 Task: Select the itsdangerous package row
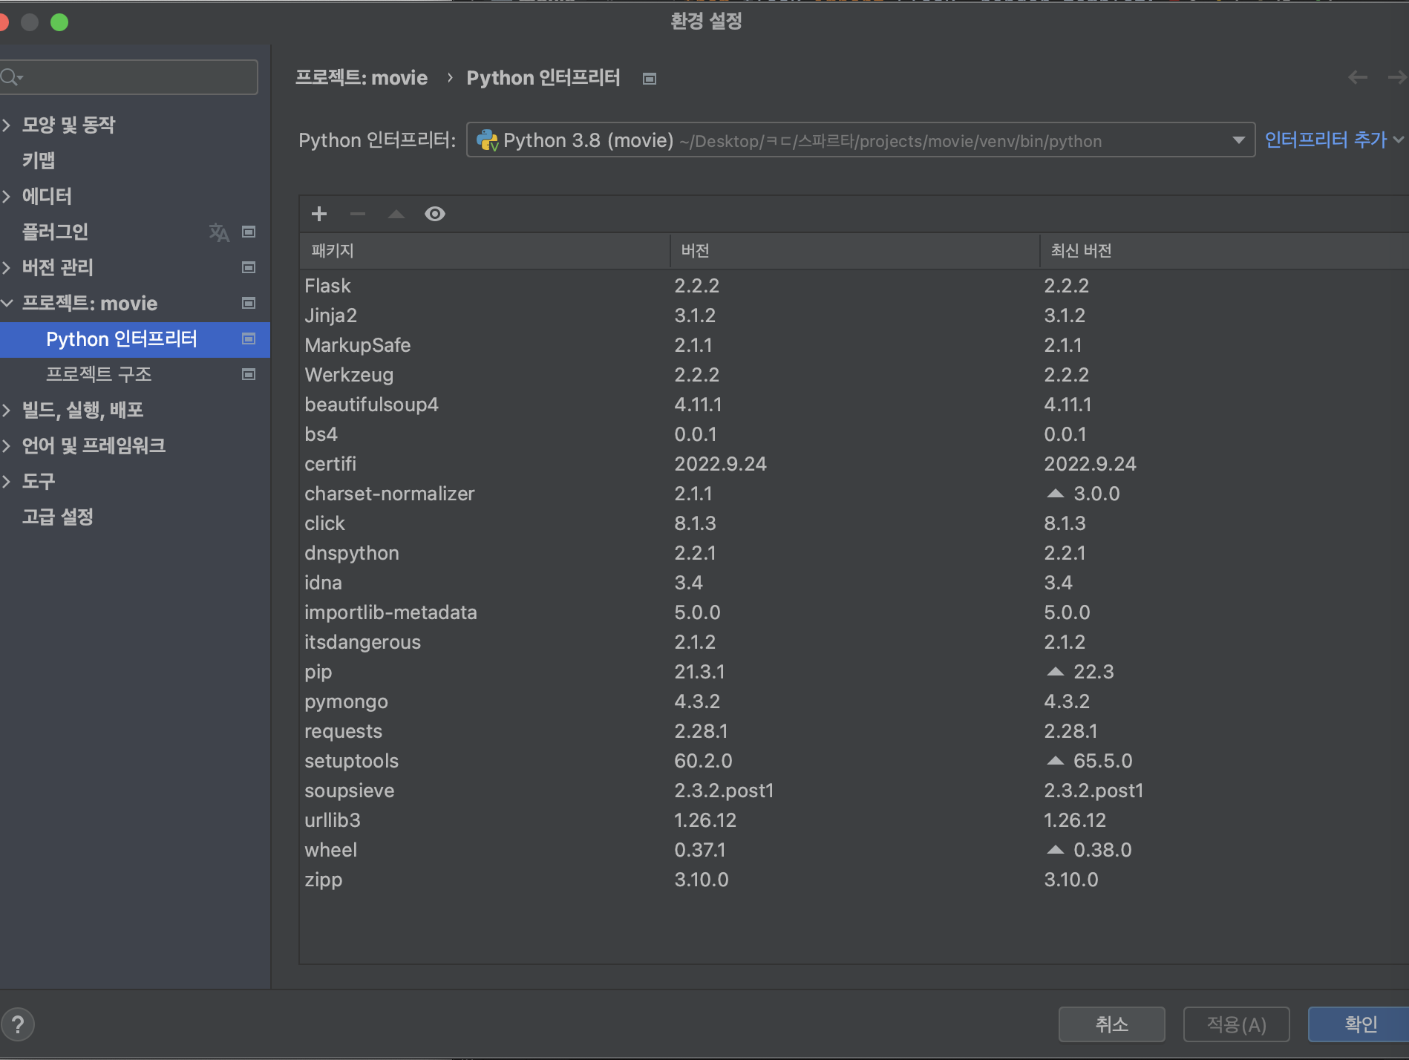tap(854, 642)
